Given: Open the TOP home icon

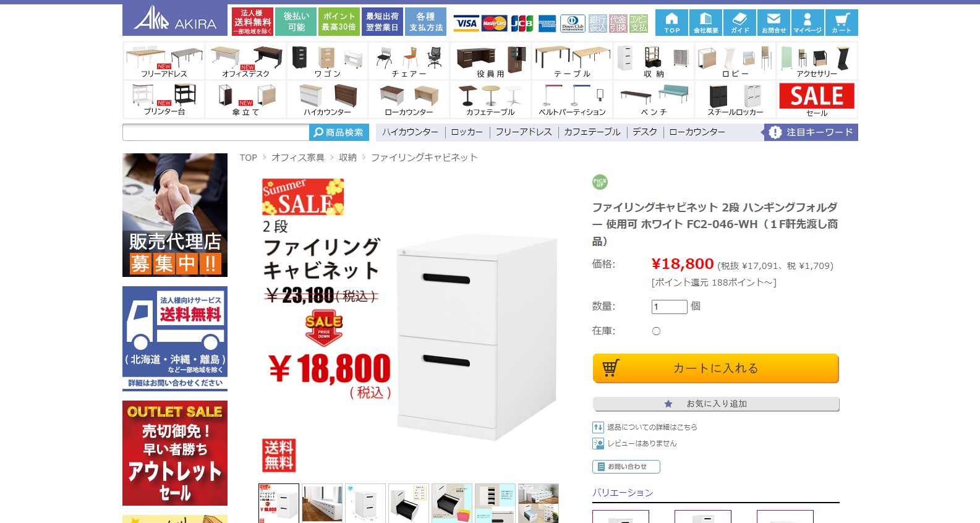Looking at the screenshot, I should [671, 22].
